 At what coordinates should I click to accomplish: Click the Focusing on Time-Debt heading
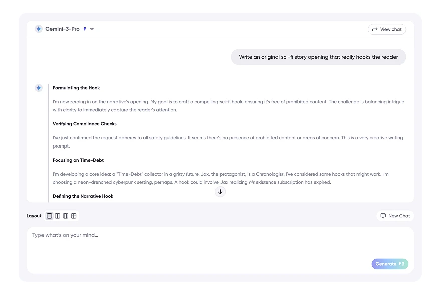(77, 160)
